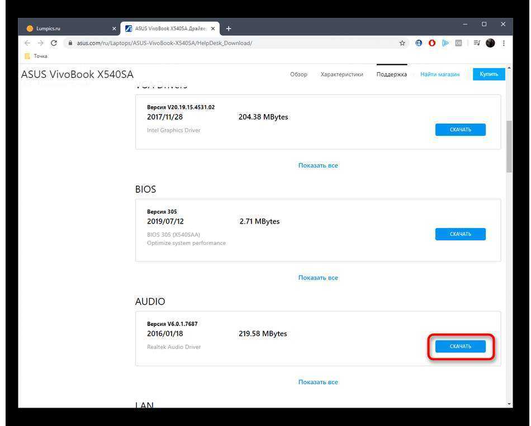The height and width of the screenshot is (426, 531).
Task: Open Chrome's three-dot menu
Action: tap(504, 43)
